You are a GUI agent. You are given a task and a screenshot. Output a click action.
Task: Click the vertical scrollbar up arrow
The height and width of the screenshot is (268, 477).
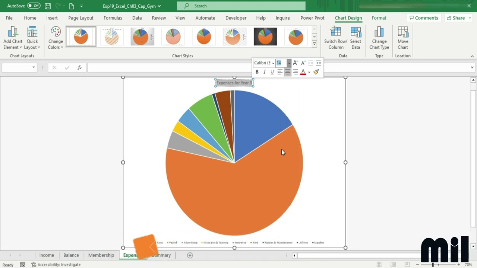473,80
